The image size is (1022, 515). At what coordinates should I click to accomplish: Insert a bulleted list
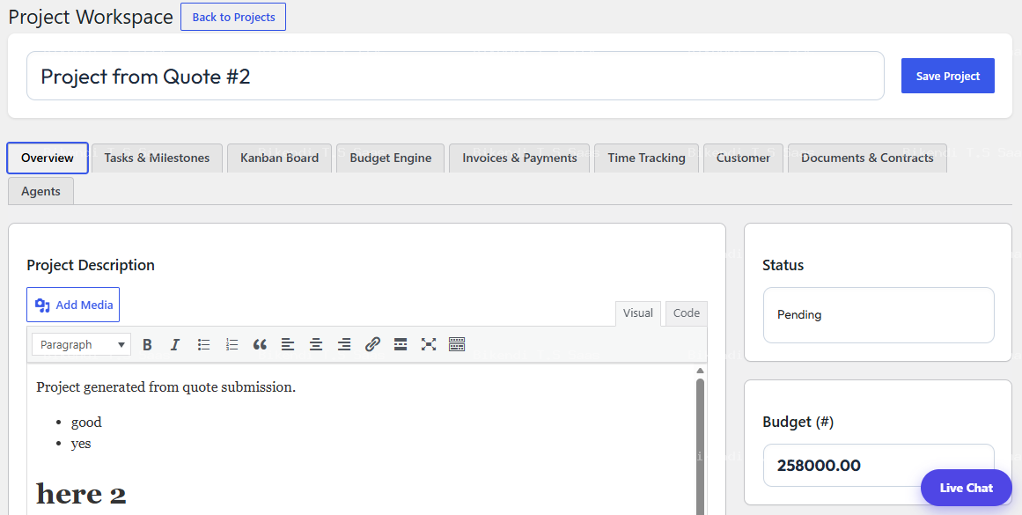[x=203, y=345]
